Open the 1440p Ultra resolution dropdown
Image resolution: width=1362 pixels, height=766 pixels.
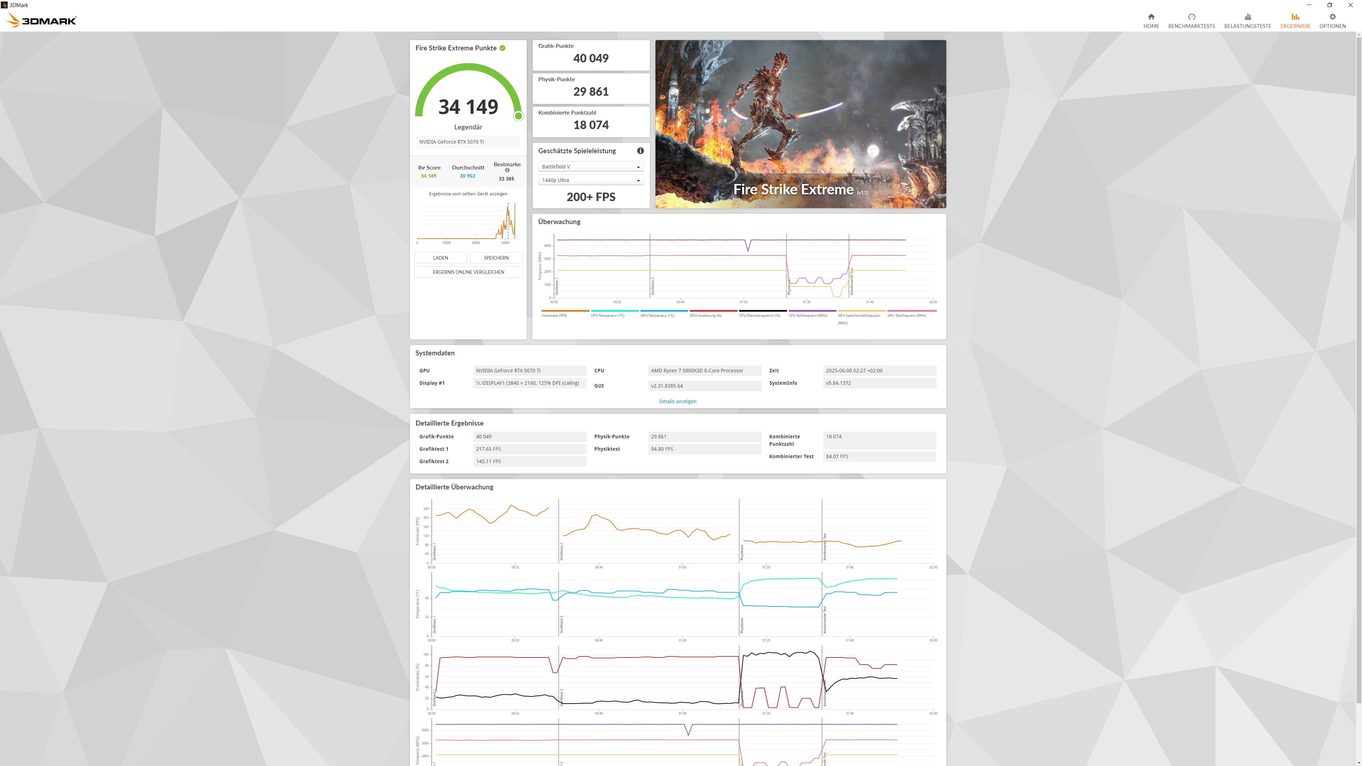[591, 180]
